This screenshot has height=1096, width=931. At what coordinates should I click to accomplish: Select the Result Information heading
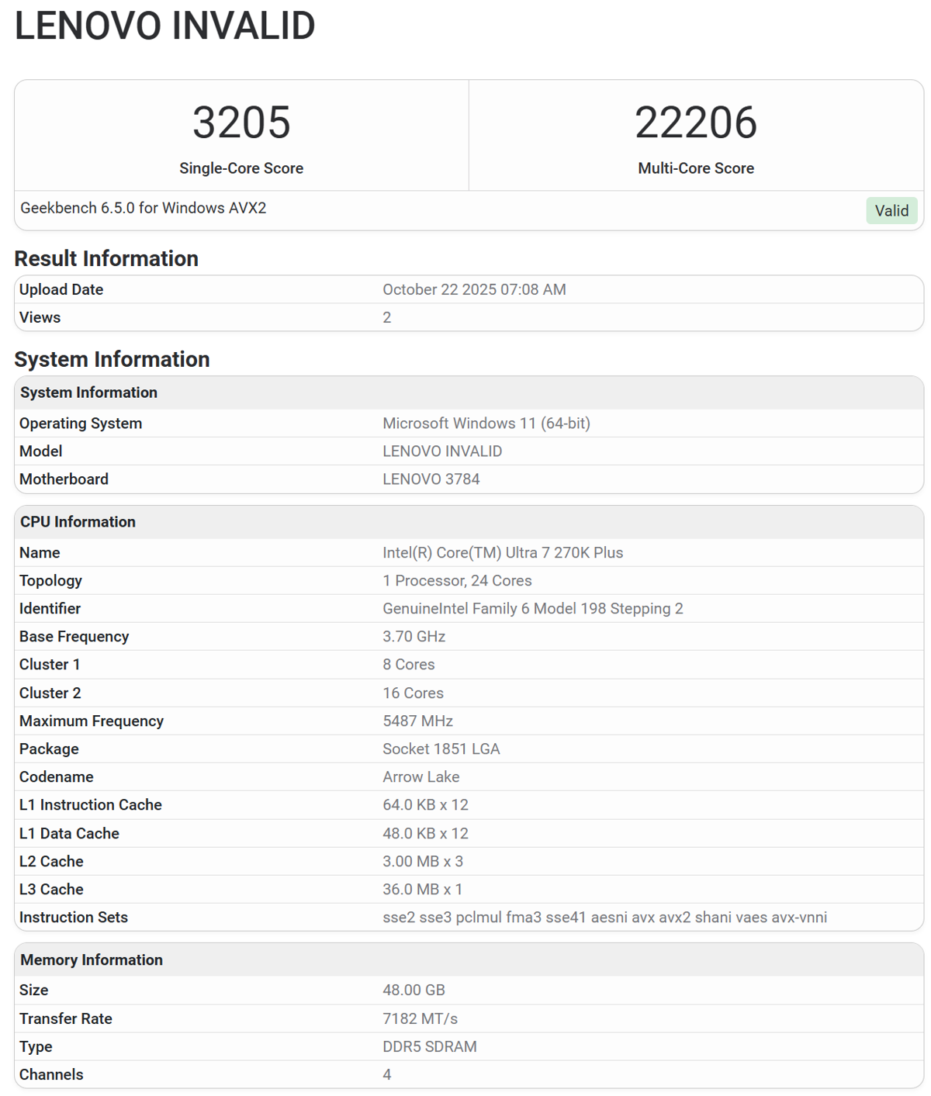tap(106, 258)
